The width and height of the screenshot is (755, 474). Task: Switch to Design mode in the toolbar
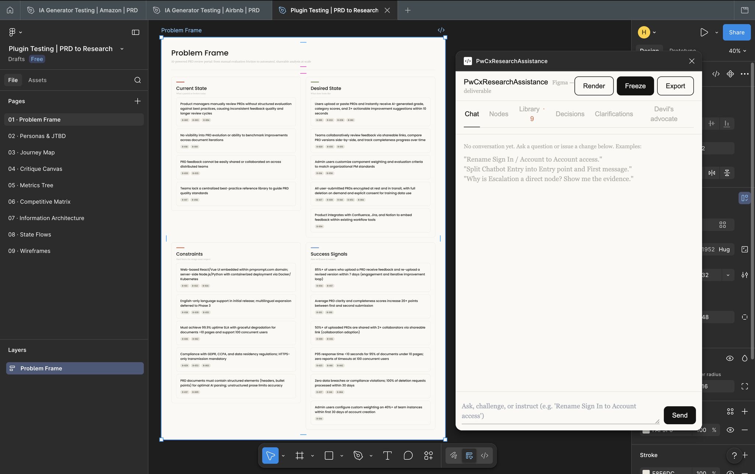469,456
